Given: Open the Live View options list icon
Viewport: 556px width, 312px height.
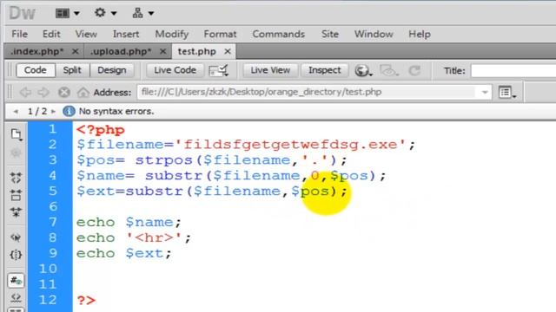Looking at the screenshot, I should 507,93.
